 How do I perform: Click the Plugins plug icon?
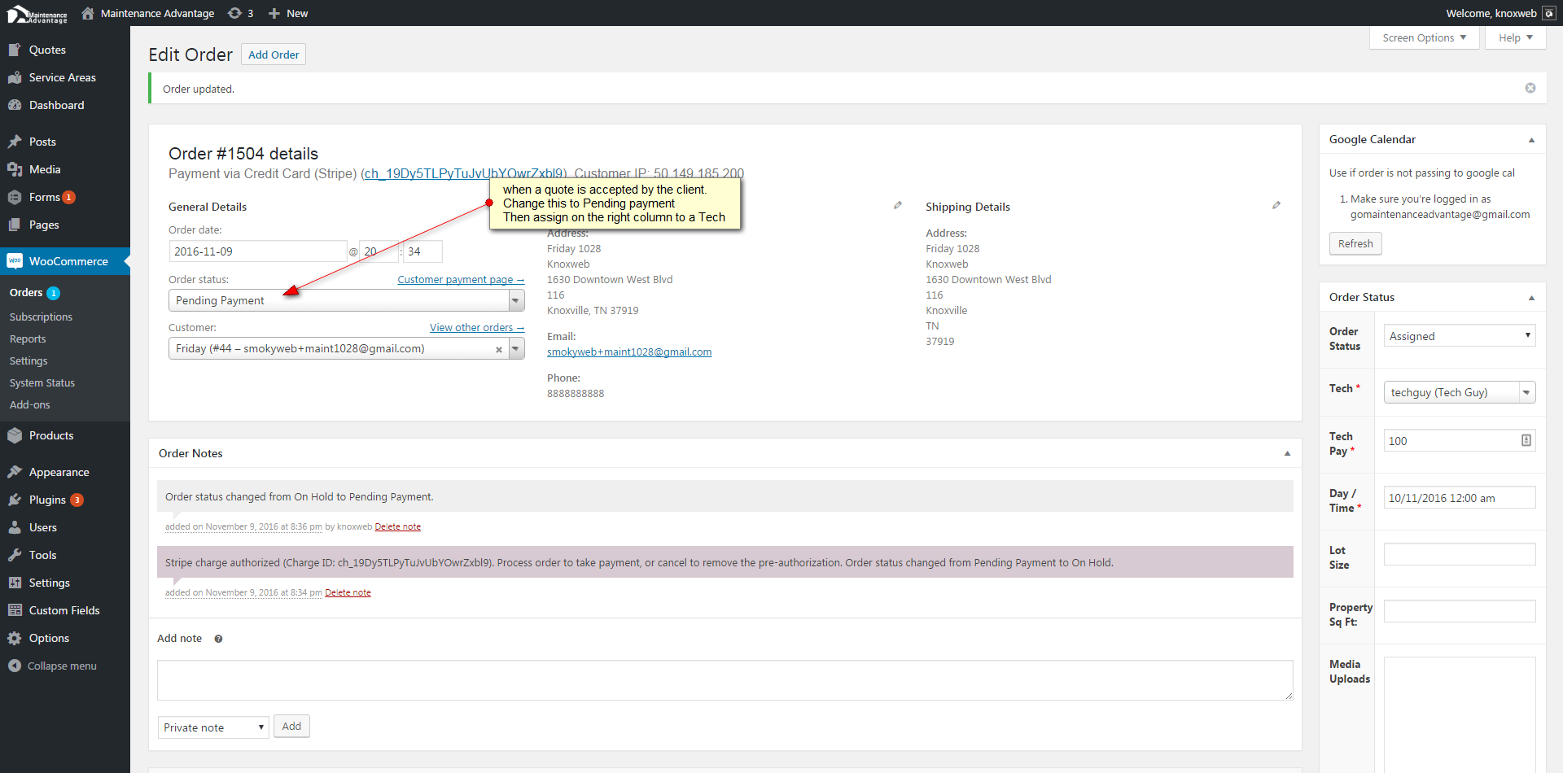pyautogui.click(x=15, y=500)
